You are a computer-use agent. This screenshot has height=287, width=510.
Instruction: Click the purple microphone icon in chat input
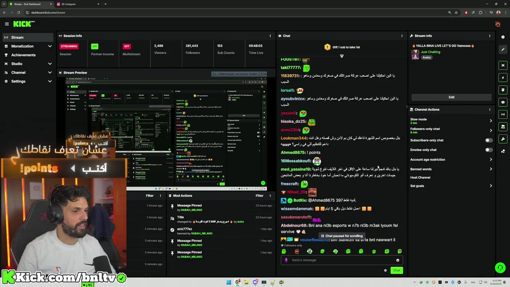[286, 260]
